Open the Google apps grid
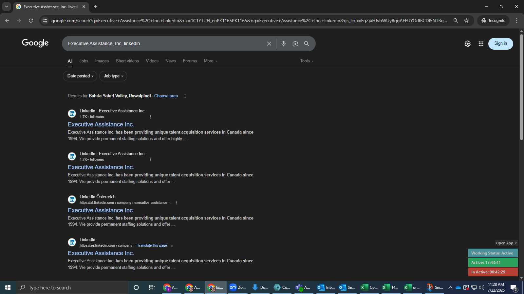 click(481, 44)
